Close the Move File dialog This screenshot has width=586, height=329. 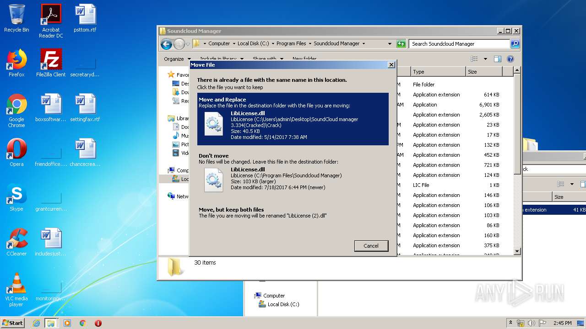coord(391,65)
